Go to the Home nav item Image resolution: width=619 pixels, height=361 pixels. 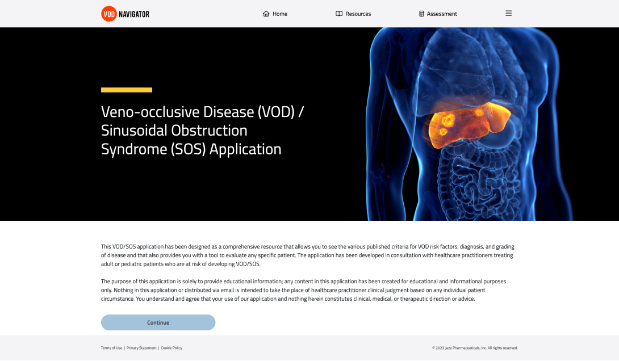tap(275, 14)
